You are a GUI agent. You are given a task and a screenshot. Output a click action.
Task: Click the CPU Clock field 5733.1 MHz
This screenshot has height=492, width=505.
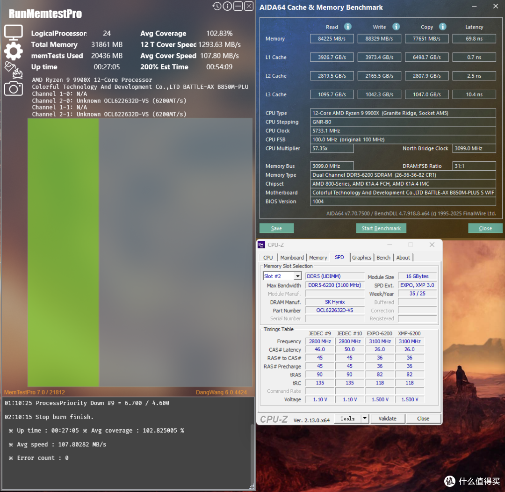click(x=403, y=131)
